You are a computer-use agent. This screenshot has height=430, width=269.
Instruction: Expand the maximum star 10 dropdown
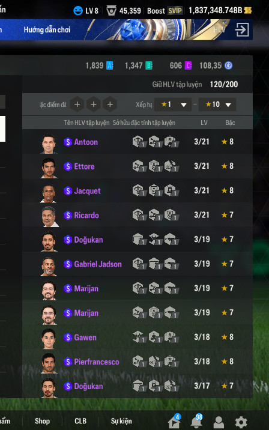pyautogui.click(x=217, y=104)
